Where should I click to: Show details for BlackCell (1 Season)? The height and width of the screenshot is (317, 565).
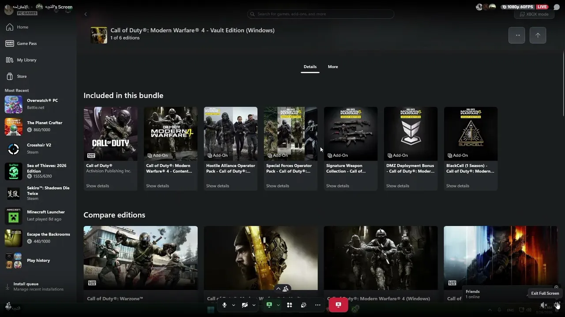tap(458, 186)
